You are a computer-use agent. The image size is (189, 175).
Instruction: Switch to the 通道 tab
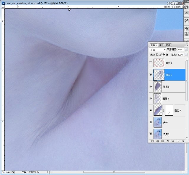[x=161, y=45]
